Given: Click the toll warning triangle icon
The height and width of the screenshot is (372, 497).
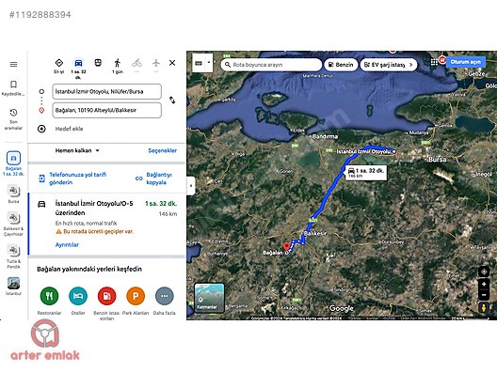Looking at the screenshot, I should pos(58,231).
